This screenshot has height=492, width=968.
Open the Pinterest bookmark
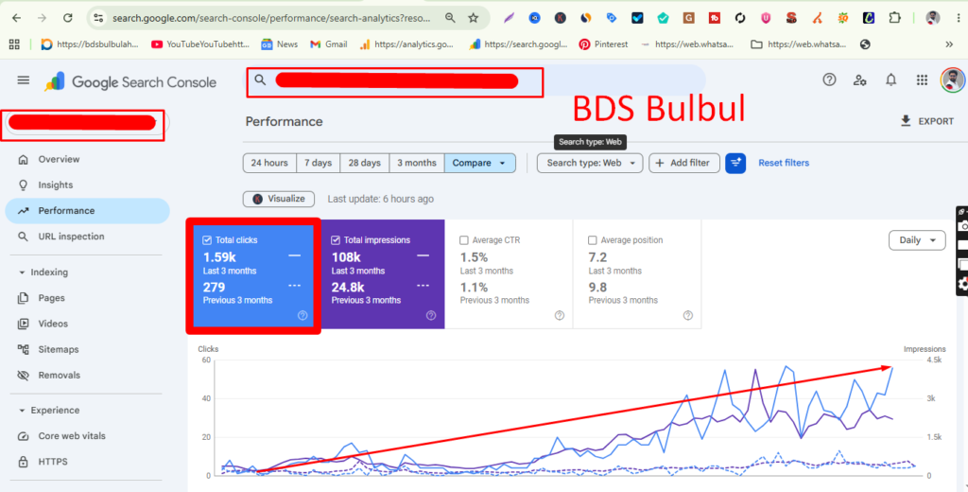[x=603, y=44]
